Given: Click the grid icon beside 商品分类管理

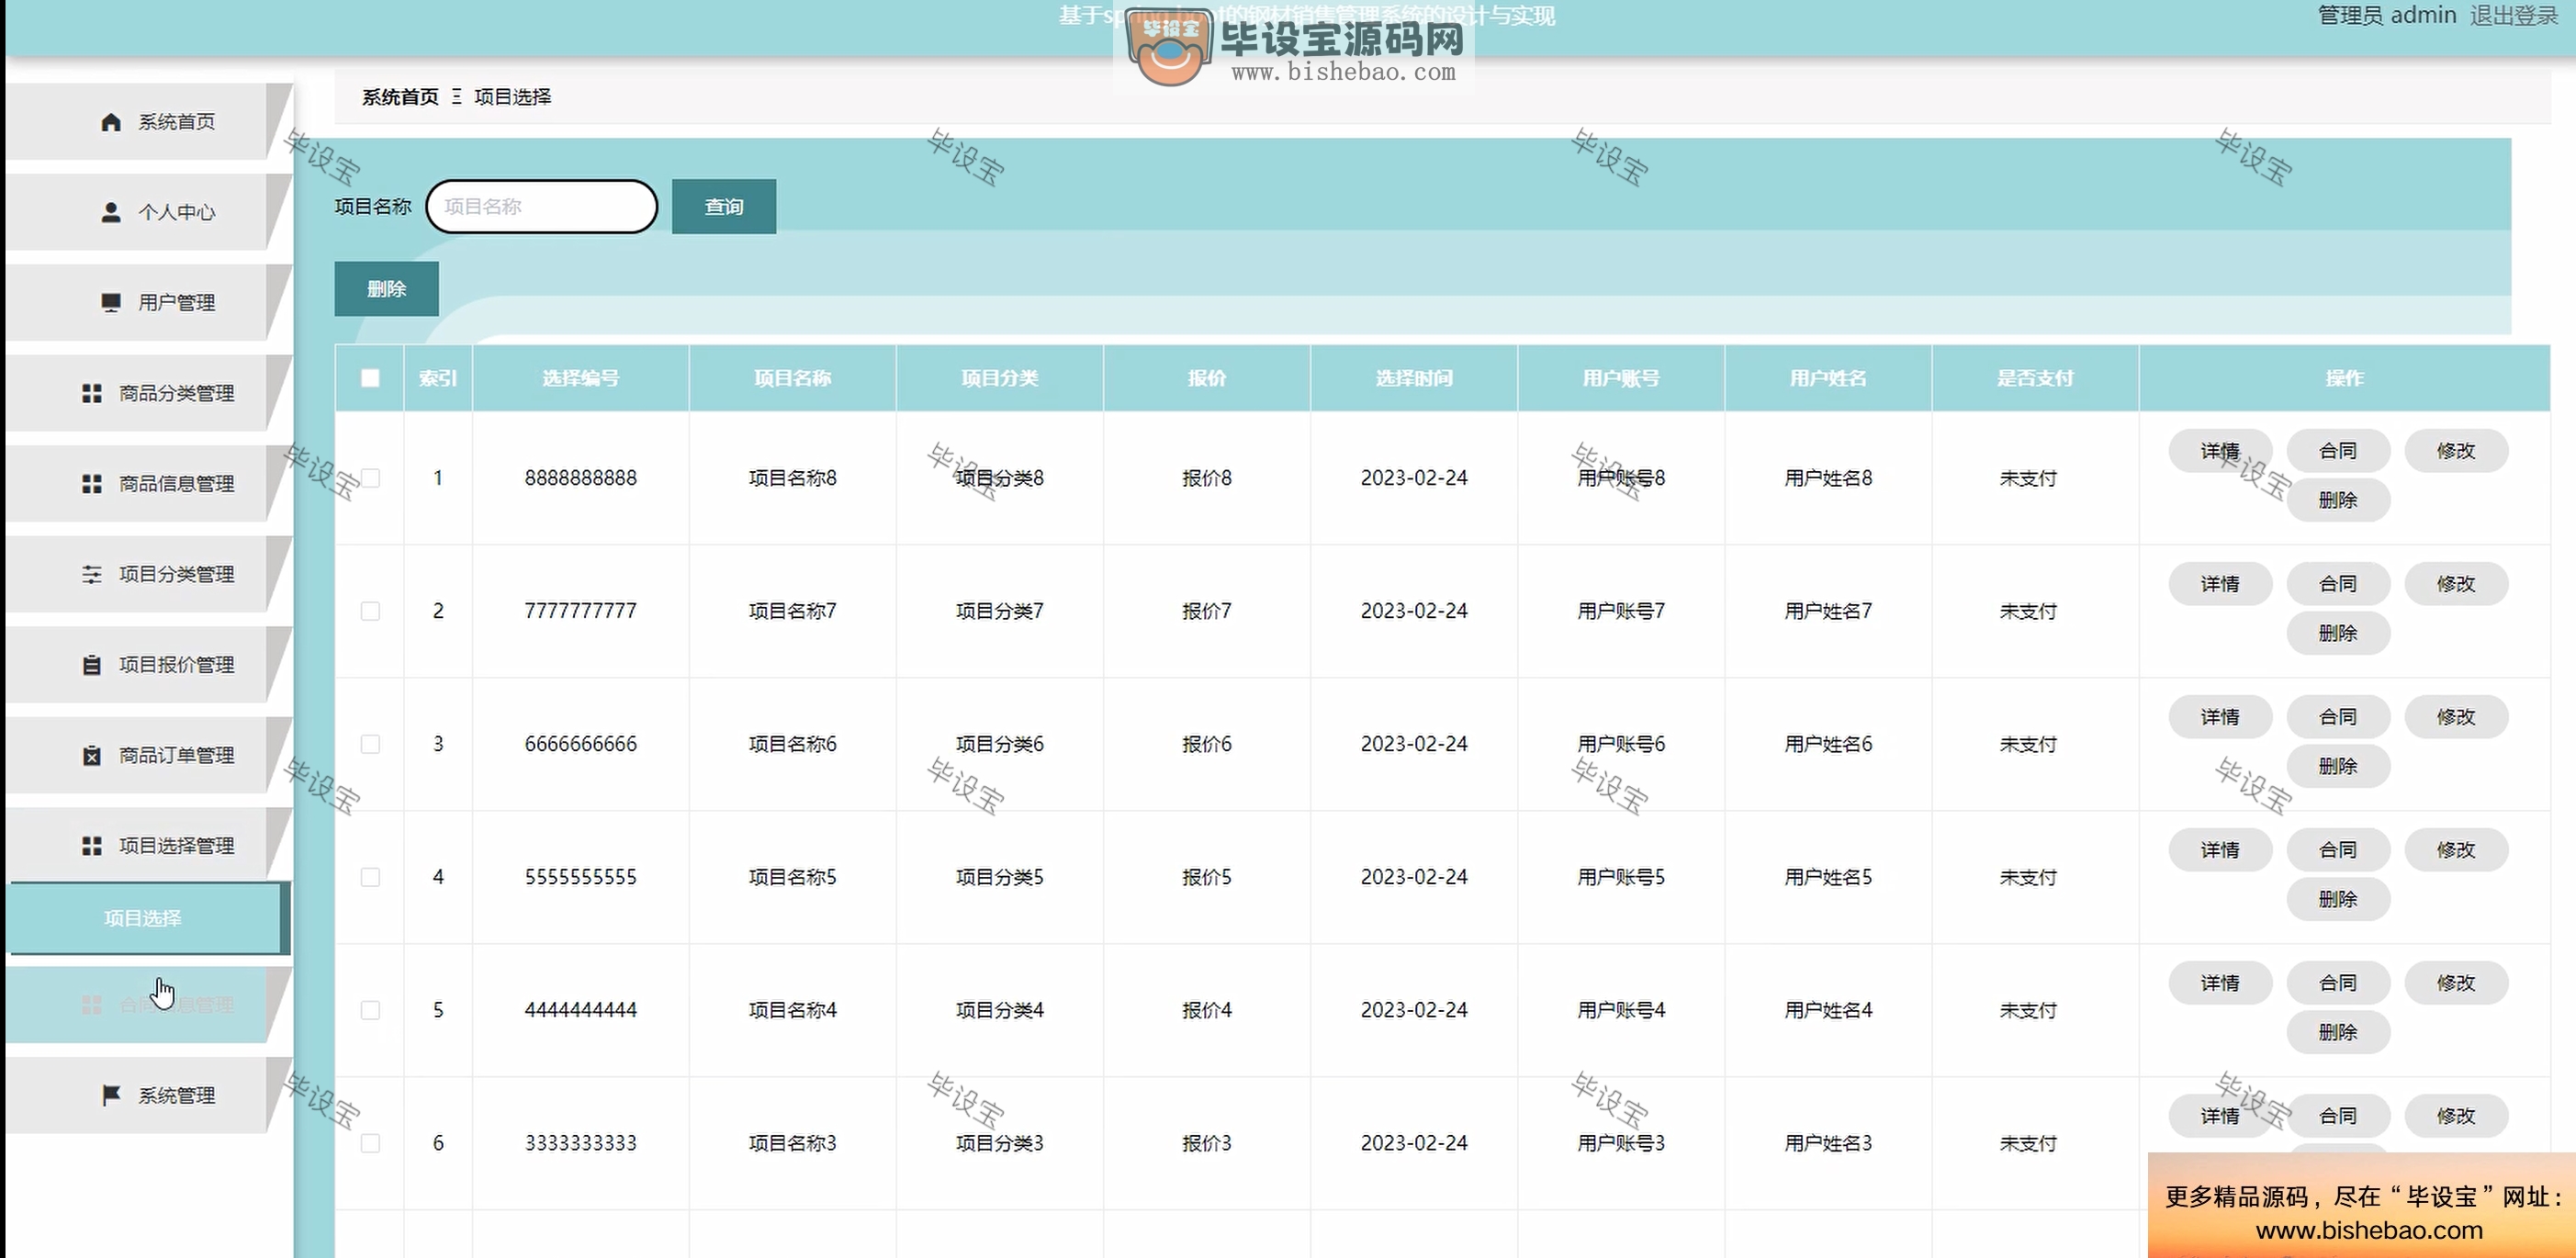Looking at the screenshot, I should tap(92, 393).
